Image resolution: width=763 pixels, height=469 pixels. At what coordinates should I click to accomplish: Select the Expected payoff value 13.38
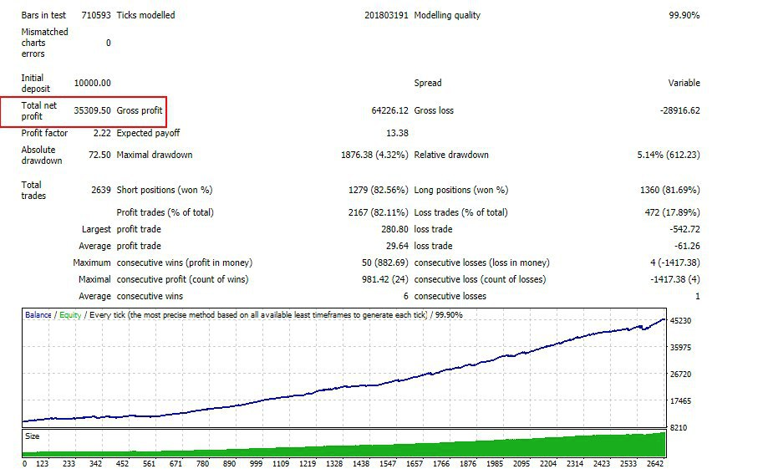coord(397,133)
